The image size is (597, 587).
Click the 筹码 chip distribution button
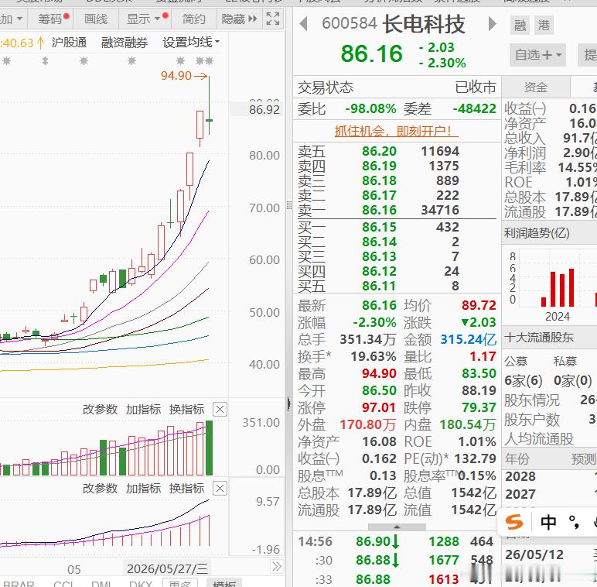coord(49,19)
